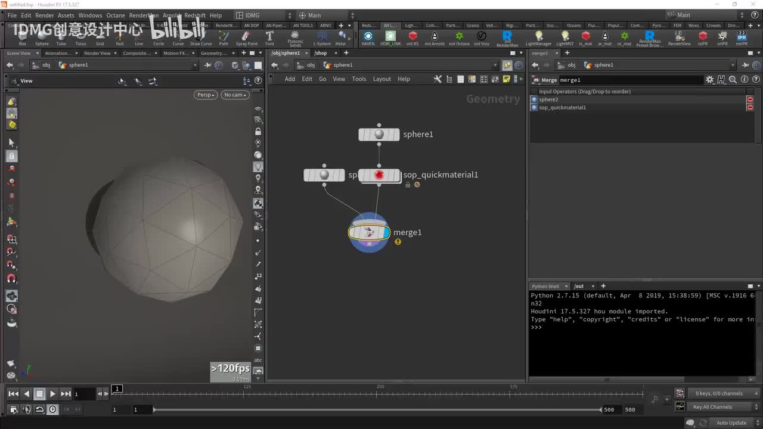Expand the Main desktop dropdown
The width and height of the screenshot is (763, 429).
315,15
